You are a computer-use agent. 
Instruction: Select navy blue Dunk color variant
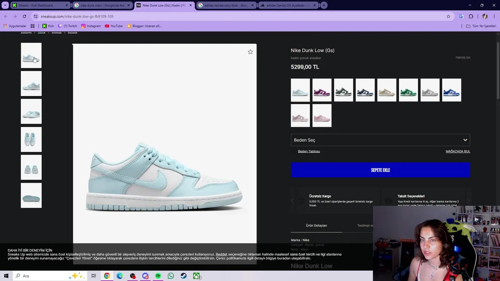(x=365, y=90)
